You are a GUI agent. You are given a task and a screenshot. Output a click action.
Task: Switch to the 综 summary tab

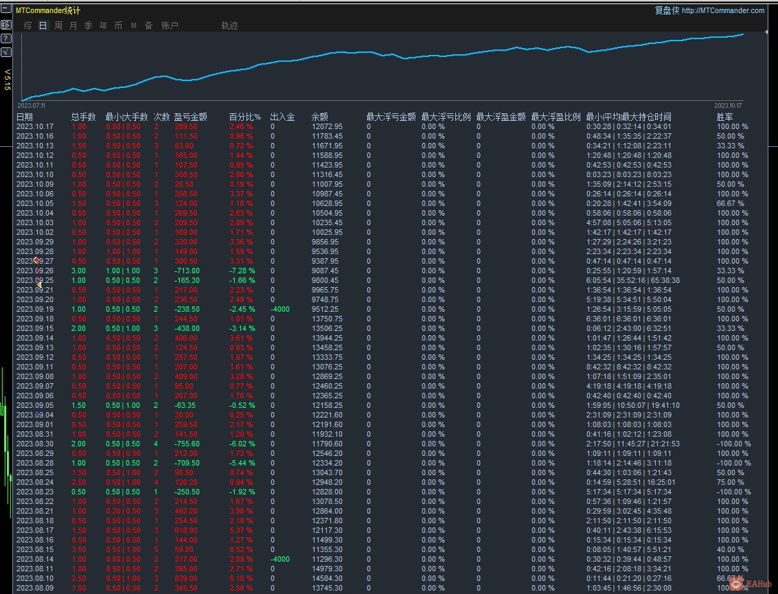pyautogui.click(x=28, y=26)
